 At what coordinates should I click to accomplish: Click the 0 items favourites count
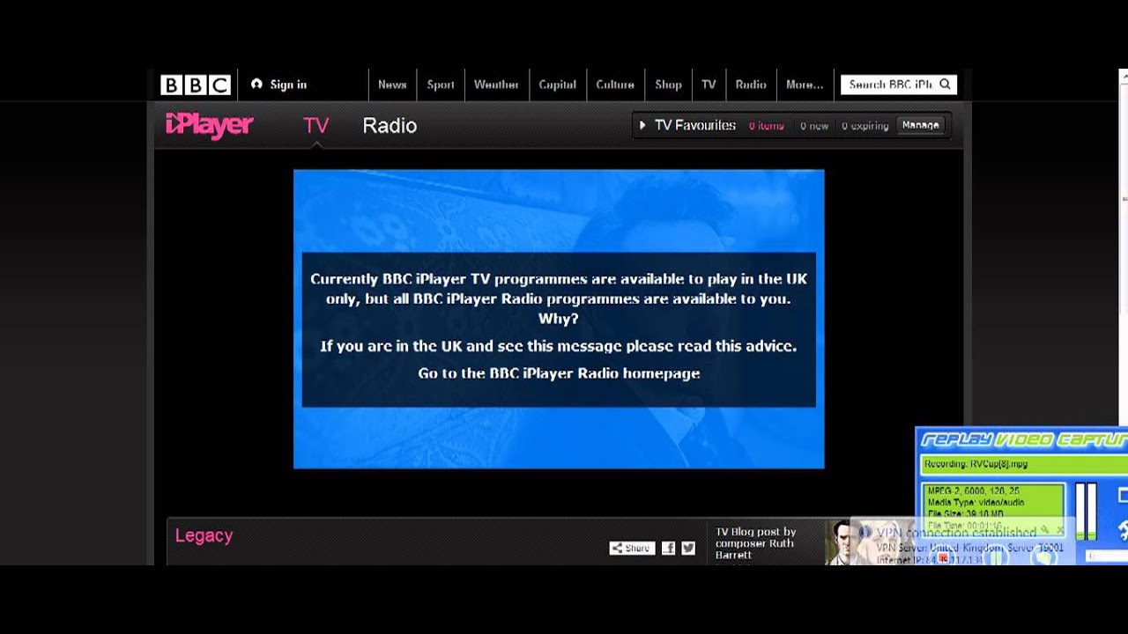tap(766, 126)
